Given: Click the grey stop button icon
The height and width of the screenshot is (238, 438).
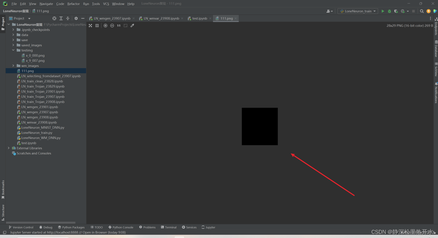Looking at the screenshot, I should click(x=413, y=11).
